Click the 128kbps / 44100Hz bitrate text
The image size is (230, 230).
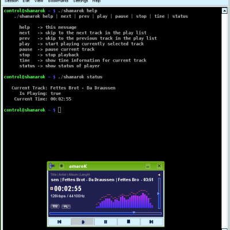67,196
